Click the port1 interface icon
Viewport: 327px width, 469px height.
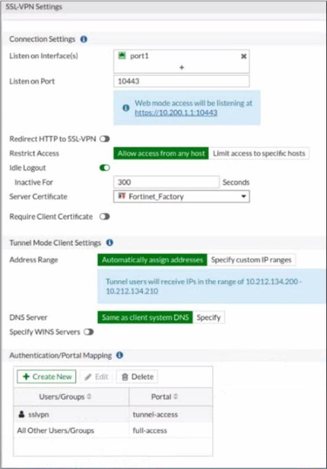coord(122,56)
